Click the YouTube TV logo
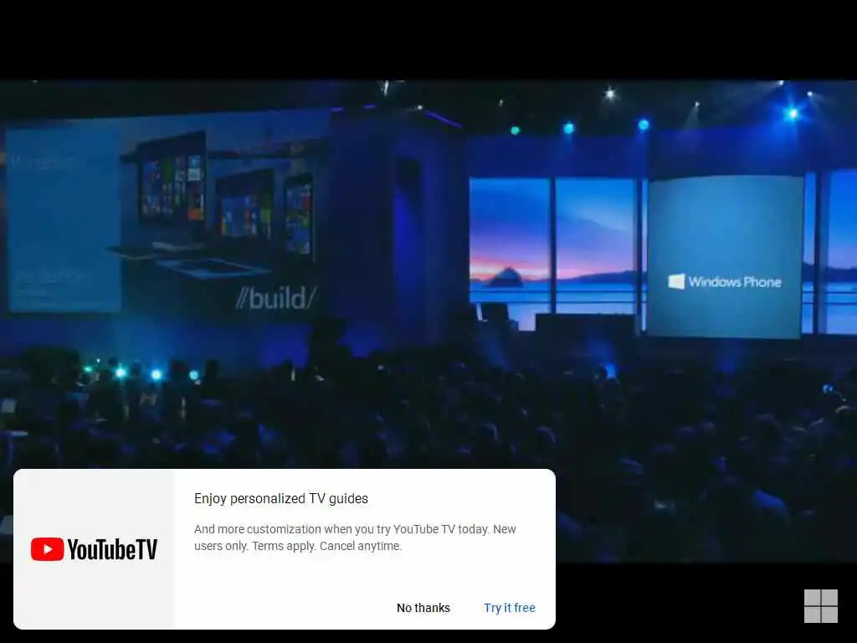Screen dimensions: 857x643 click(94, 549)
